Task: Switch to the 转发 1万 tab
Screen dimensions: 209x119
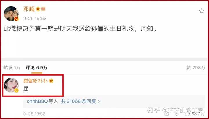Action: point(12,68)
